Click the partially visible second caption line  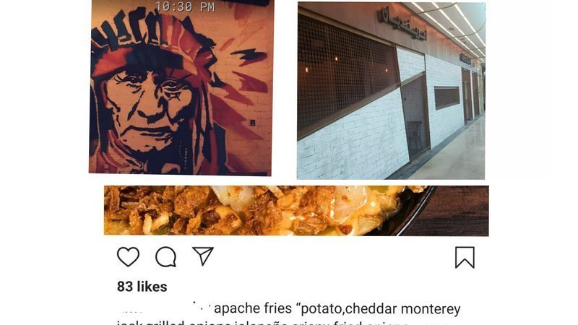284,323
